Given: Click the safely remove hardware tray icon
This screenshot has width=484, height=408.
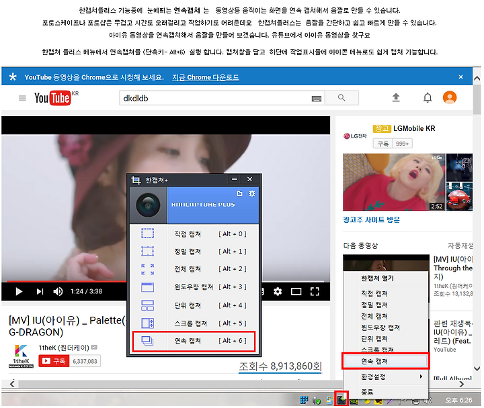Looking at the screenshot, I should (x=317, y=401).
